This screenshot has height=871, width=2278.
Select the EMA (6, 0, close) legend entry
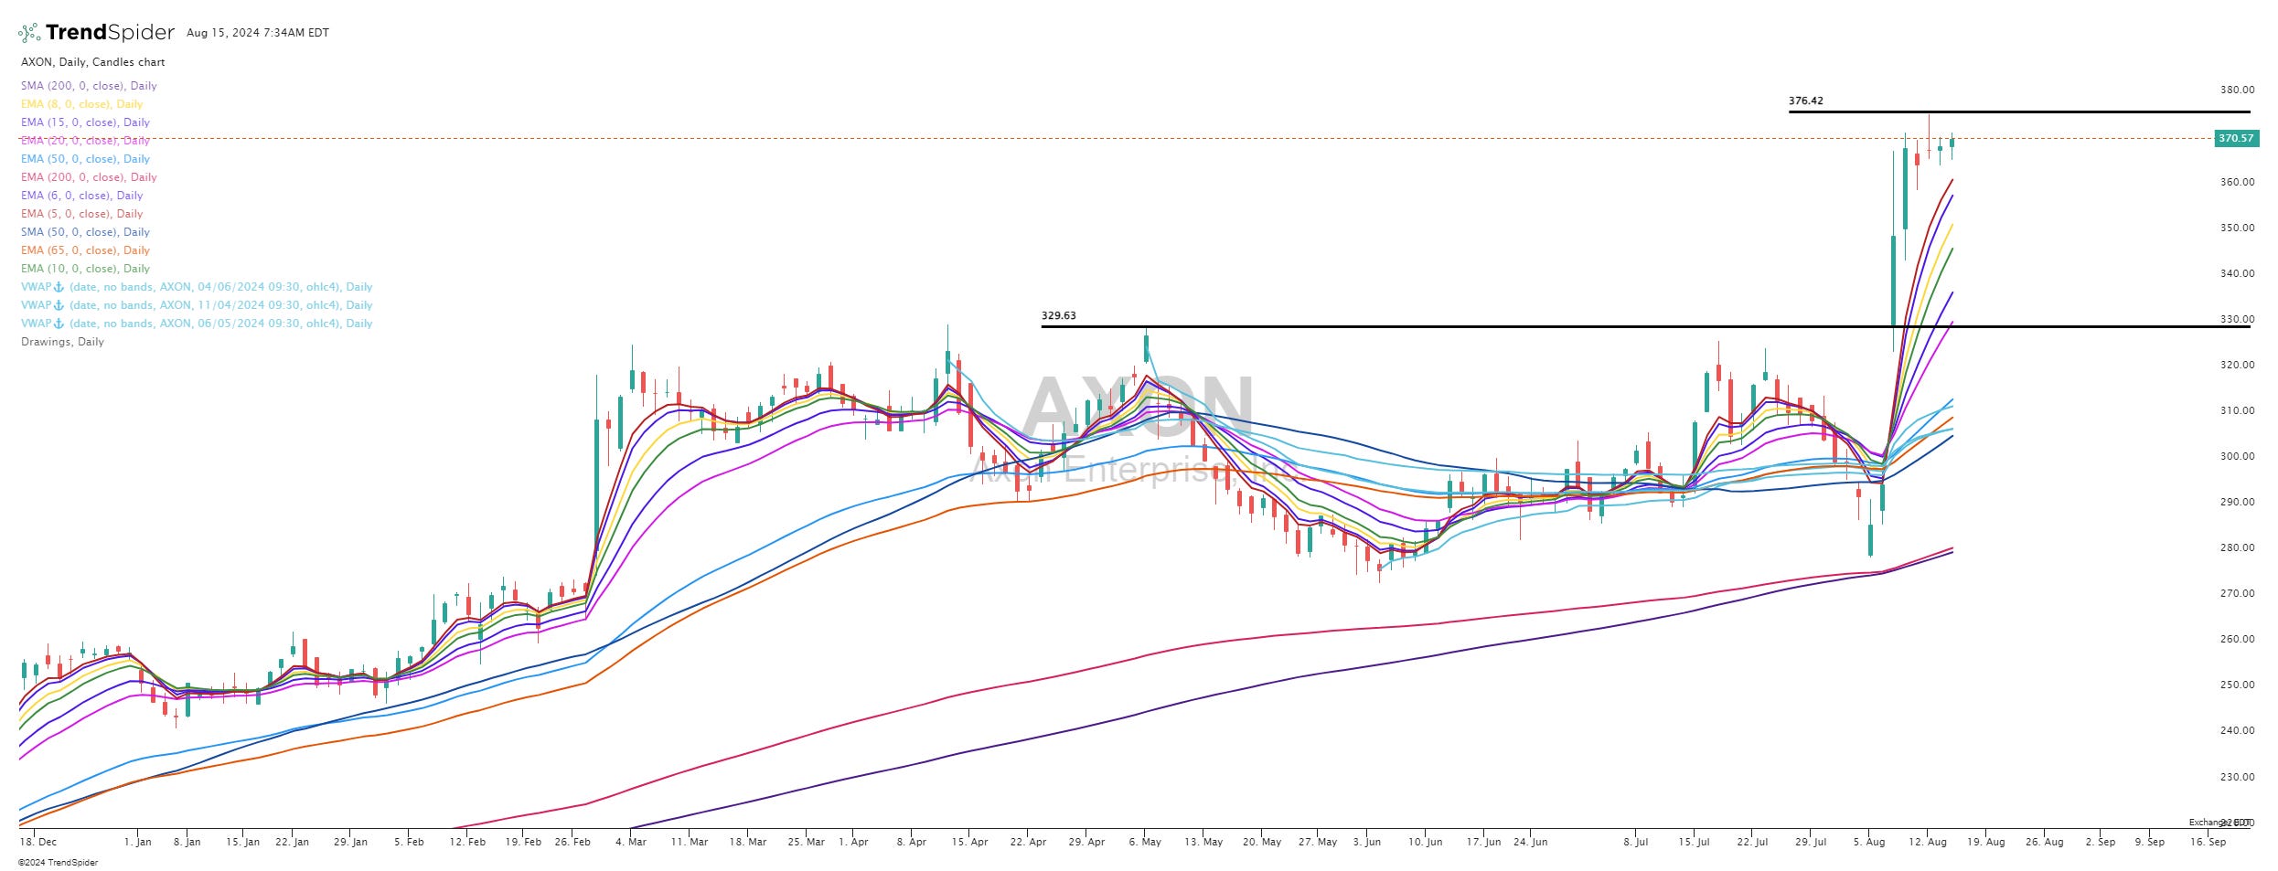tap(82, 196)
